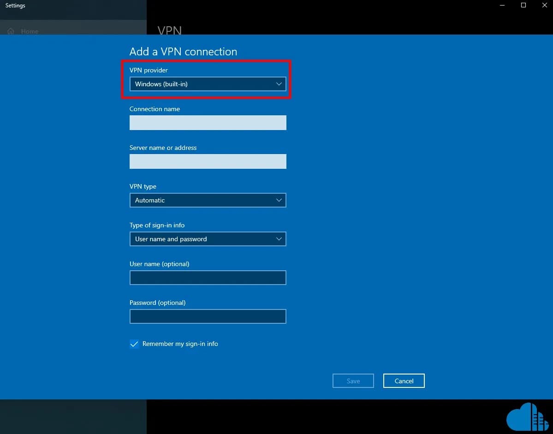Viewport: 553px width, 434px height.
Task: Click the User name (optional) label
Action: [x=160, y=264]
